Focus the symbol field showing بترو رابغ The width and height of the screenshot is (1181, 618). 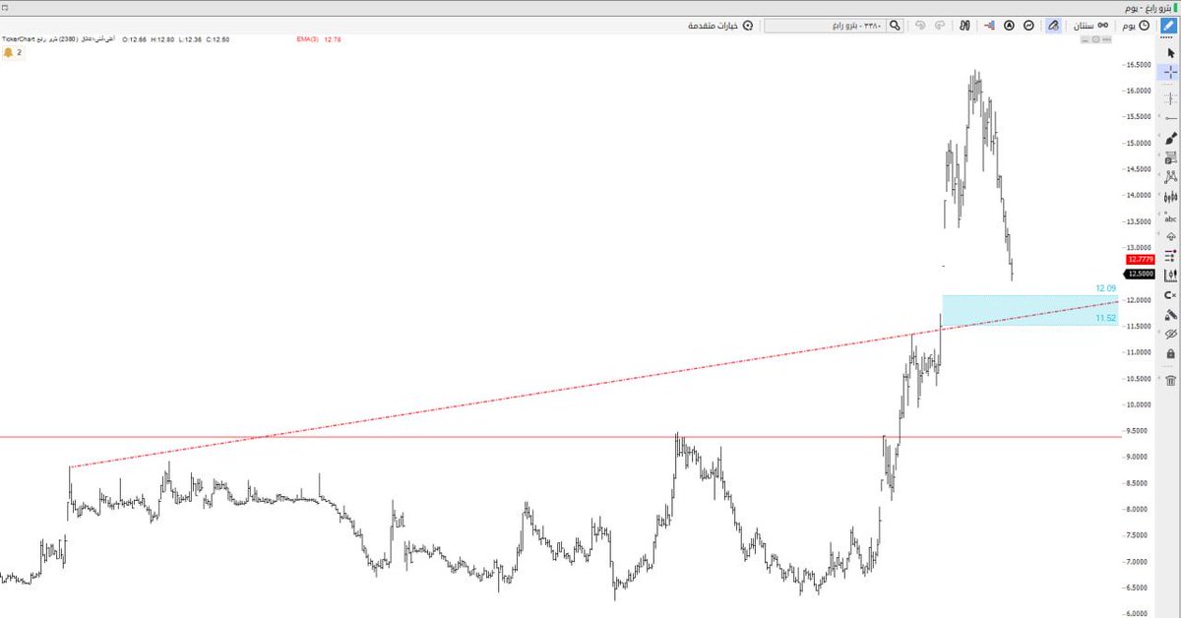coord(825,26)
